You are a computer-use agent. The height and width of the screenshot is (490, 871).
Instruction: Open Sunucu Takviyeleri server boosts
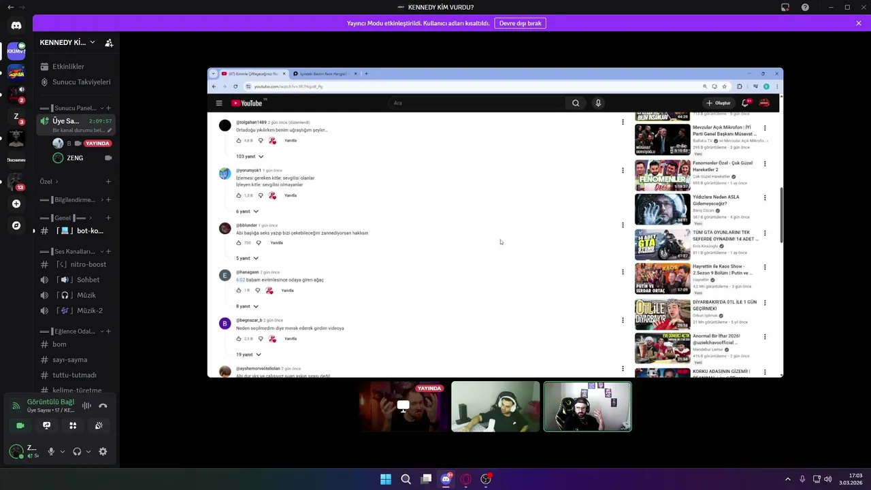tap(76, 82)
